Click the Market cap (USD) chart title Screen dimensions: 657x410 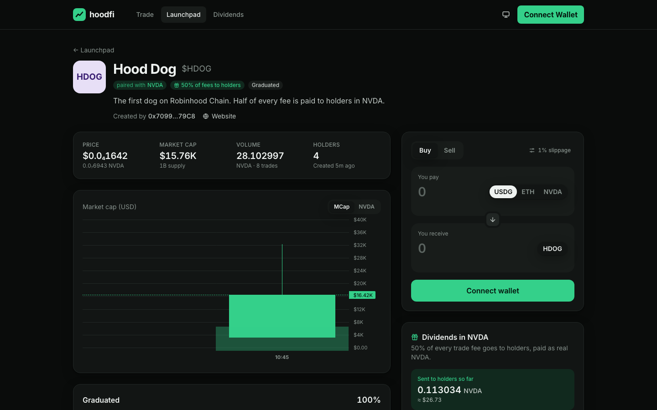(x=109, y=207)
